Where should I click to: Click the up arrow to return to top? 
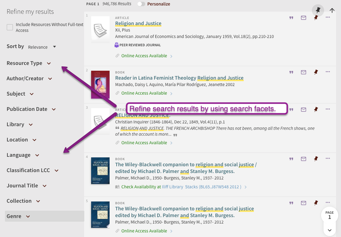point(332,10)
